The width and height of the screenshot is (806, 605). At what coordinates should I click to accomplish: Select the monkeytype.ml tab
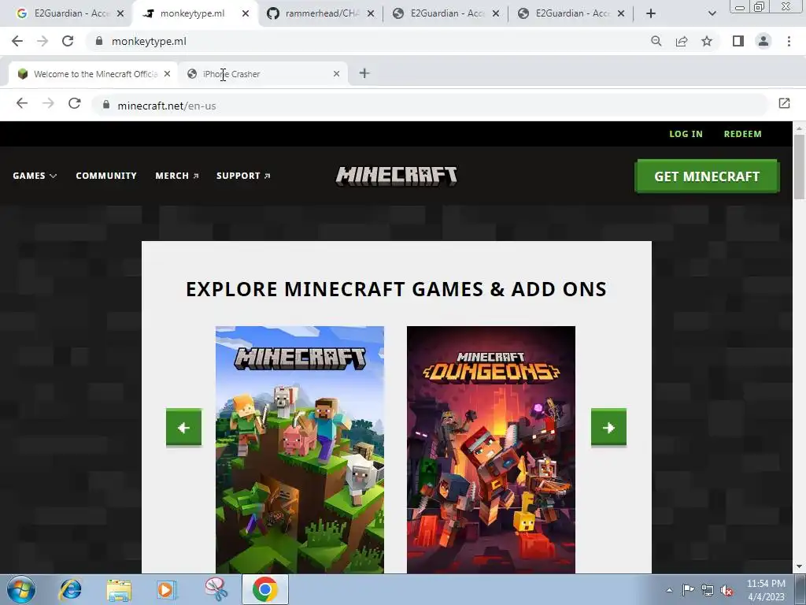193,13
